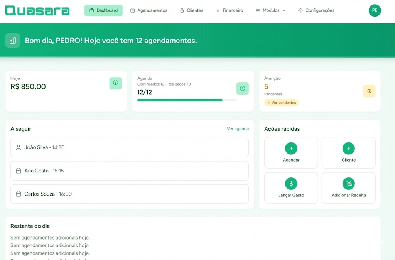Viewport: 395px width, 260px height.
Task: Click the plus icon above Cliente
Action: point(348,148)
